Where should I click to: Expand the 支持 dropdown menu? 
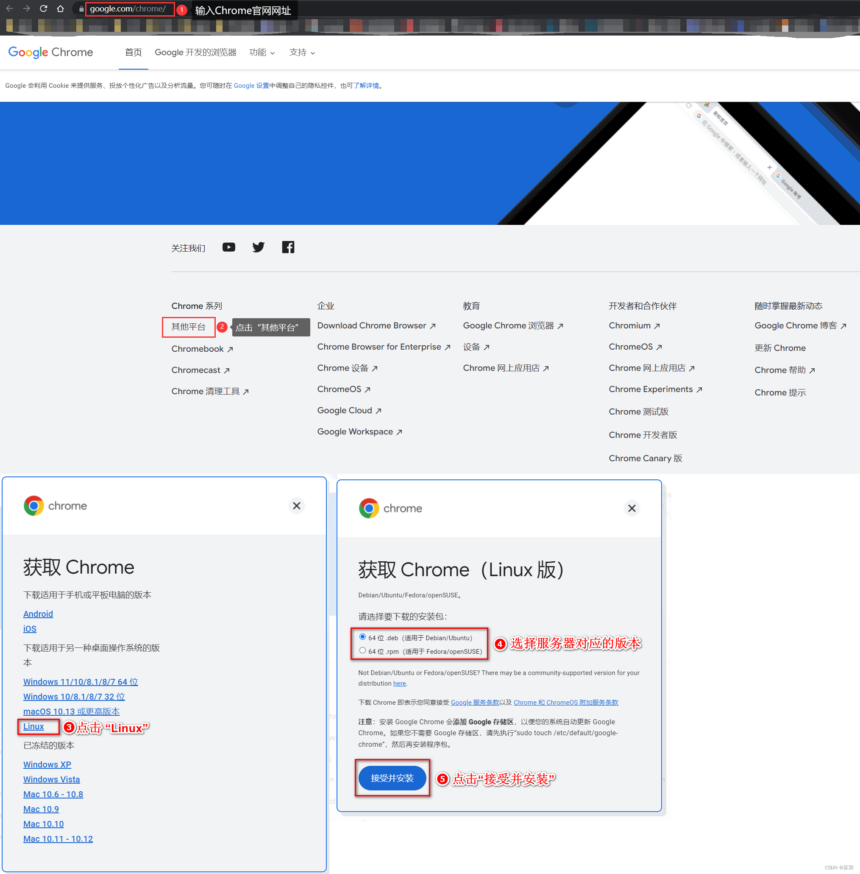pyautogui.click(x=302, y=53)
